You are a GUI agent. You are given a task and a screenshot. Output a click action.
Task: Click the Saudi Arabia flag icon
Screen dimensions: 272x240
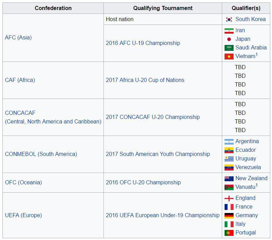point(229,48)
